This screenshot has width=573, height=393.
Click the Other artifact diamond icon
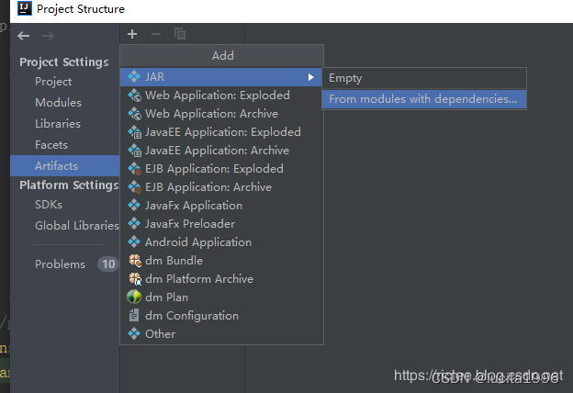pyautogui.click(x=134, y=333)
